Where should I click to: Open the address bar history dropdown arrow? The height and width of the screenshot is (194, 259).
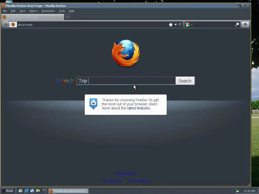tap(176, 25)
